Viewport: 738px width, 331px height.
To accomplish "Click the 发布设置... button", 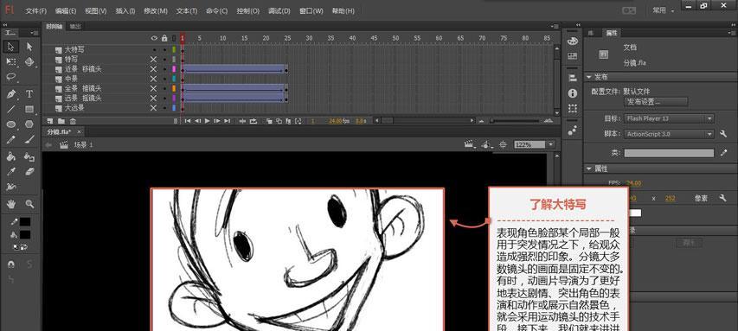I will point(656,102).
